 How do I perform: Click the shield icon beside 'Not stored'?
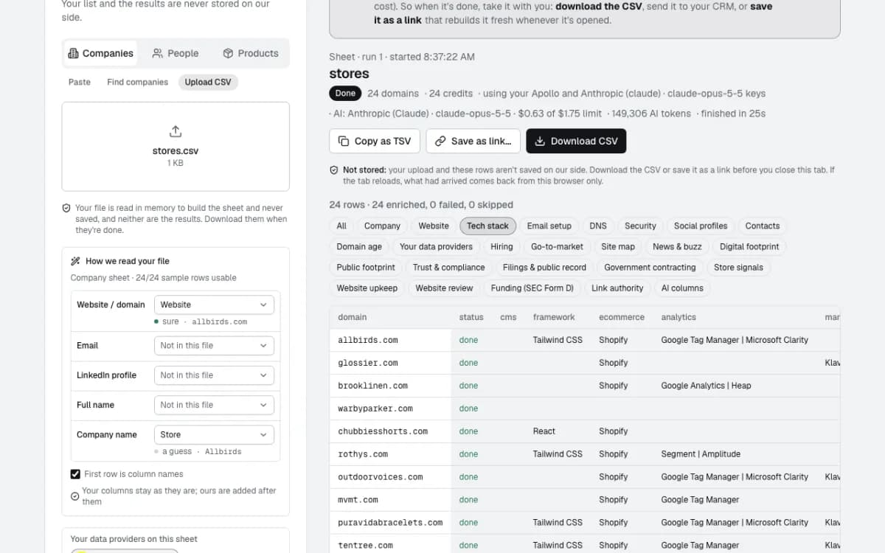(334, 170)
